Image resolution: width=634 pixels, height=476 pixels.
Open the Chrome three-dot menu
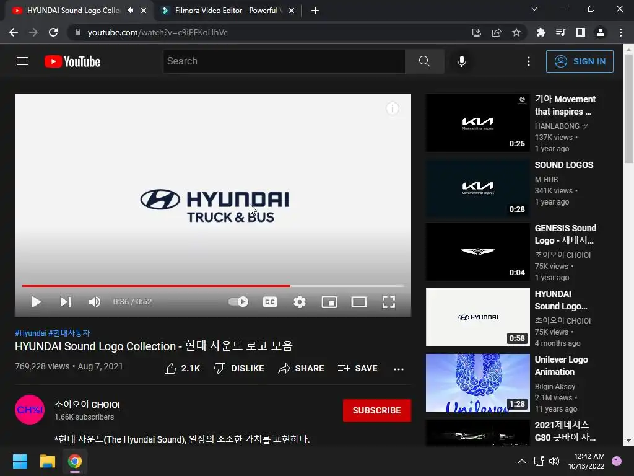[620, 32]
